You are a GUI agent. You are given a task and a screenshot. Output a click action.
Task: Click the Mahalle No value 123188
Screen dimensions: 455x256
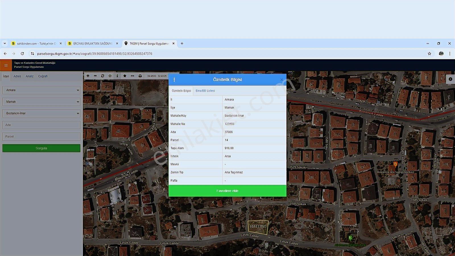pos(229,124)
